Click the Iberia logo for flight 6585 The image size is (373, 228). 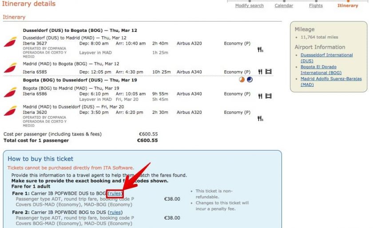[x=10, y=69]
